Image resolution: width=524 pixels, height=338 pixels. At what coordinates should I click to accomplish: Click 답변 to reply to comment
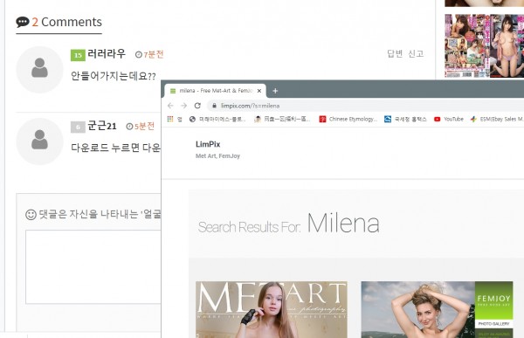pos(395,53)
